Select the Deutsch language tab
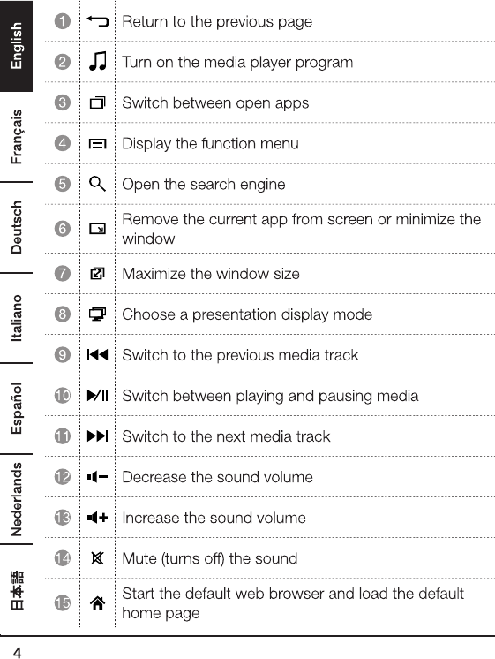 pos(17,227)
